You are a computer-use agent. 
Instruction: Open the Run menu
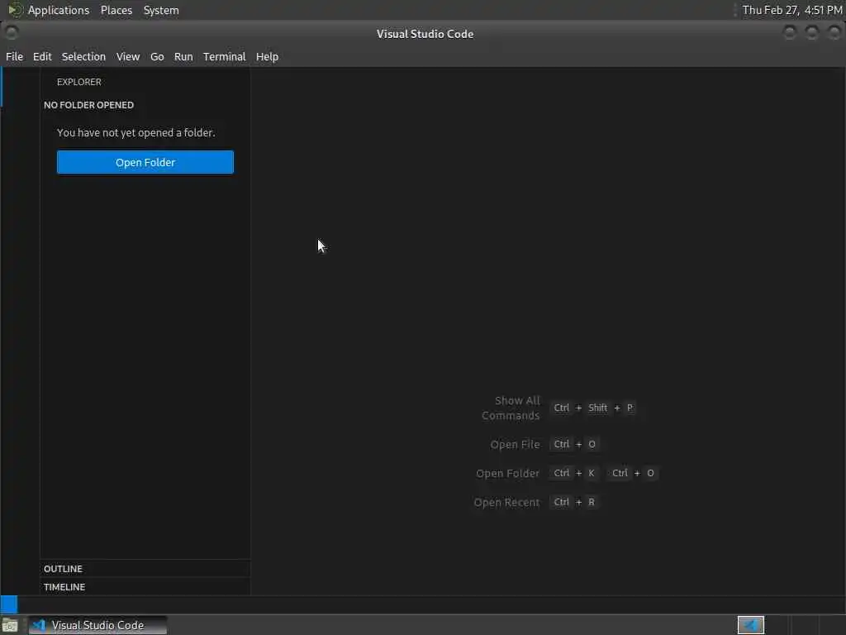click(x=183, y=57)
